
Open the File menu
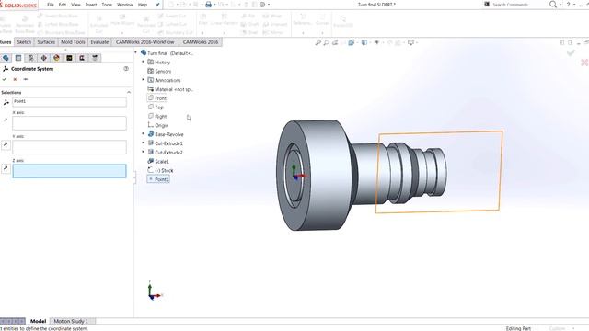(51, 5)
